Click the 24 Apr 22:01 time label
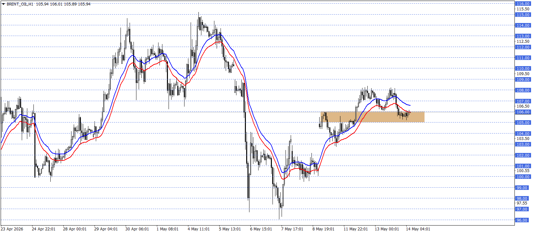 (x=44, y=229)
